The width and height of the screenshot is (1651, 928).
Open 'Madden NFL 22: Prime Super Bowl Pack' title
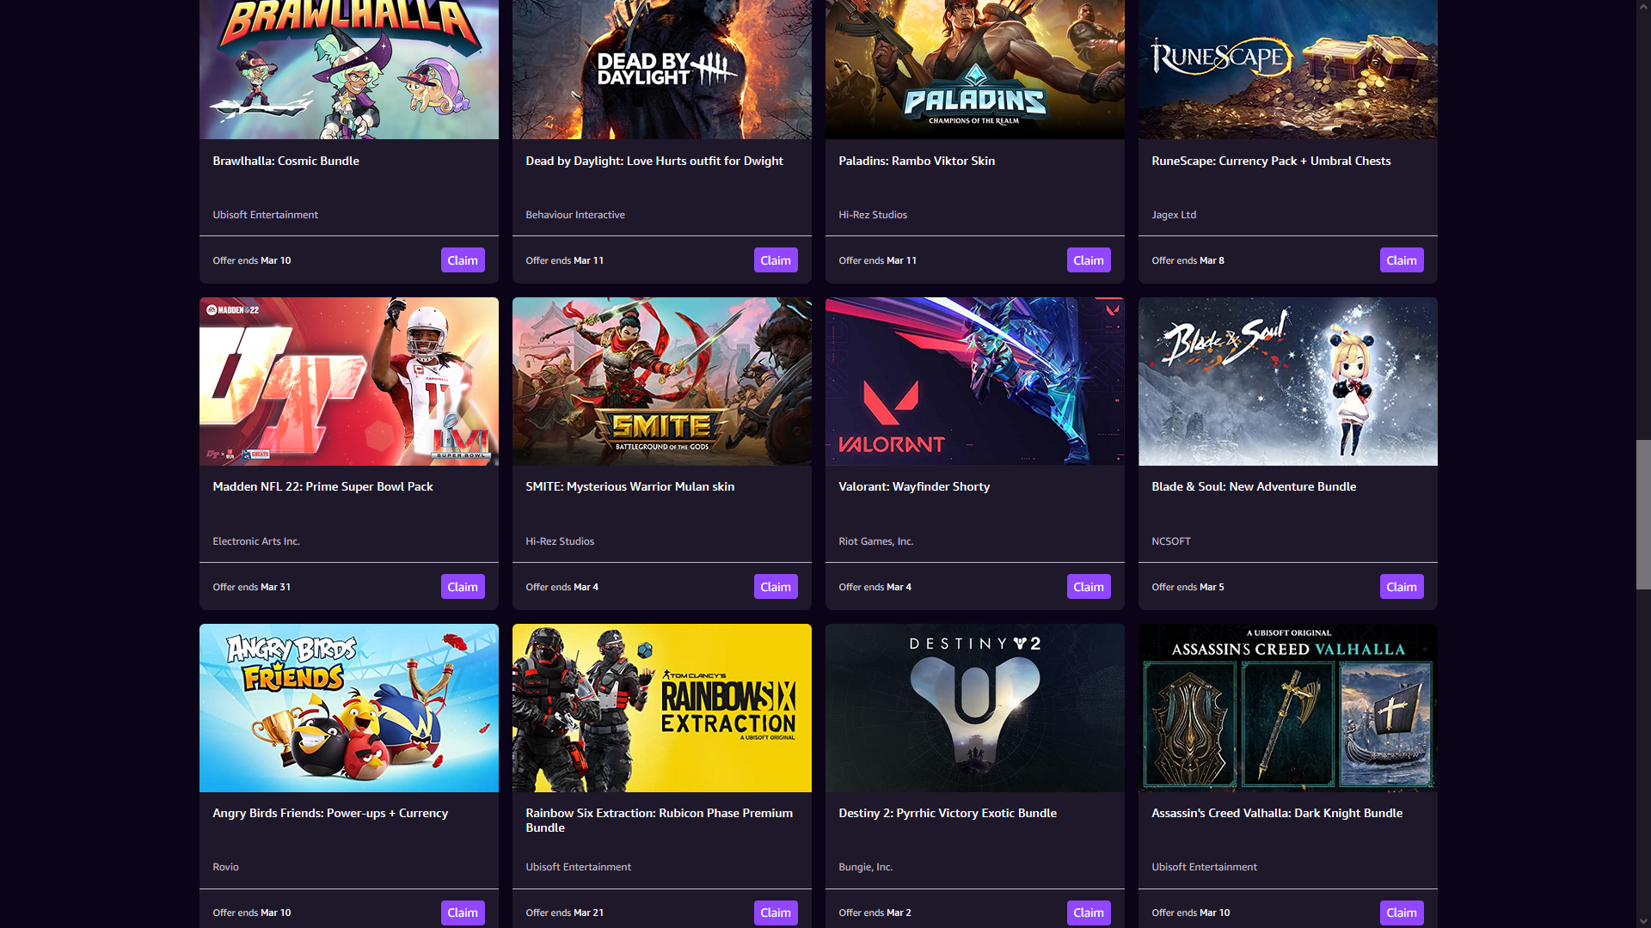(x=322, y=486)
